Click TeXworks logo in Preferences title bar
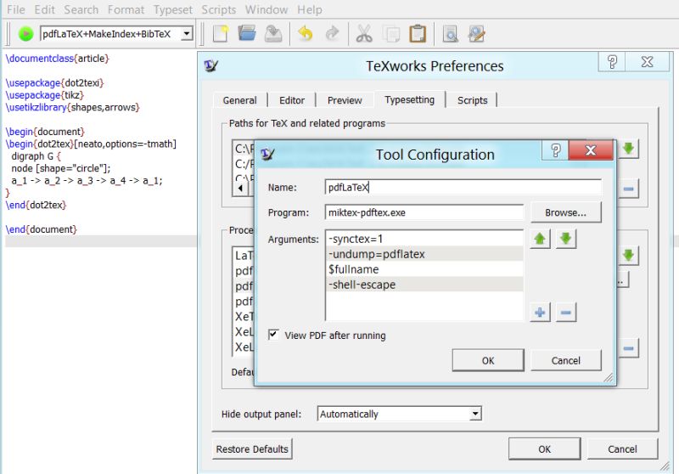This screenshot has width=679, height=474. [x=210, y=66]
